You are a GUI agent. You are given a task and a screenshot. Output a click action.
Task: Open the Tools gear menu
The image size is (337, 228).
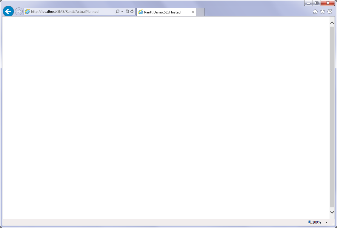point(330,12)
